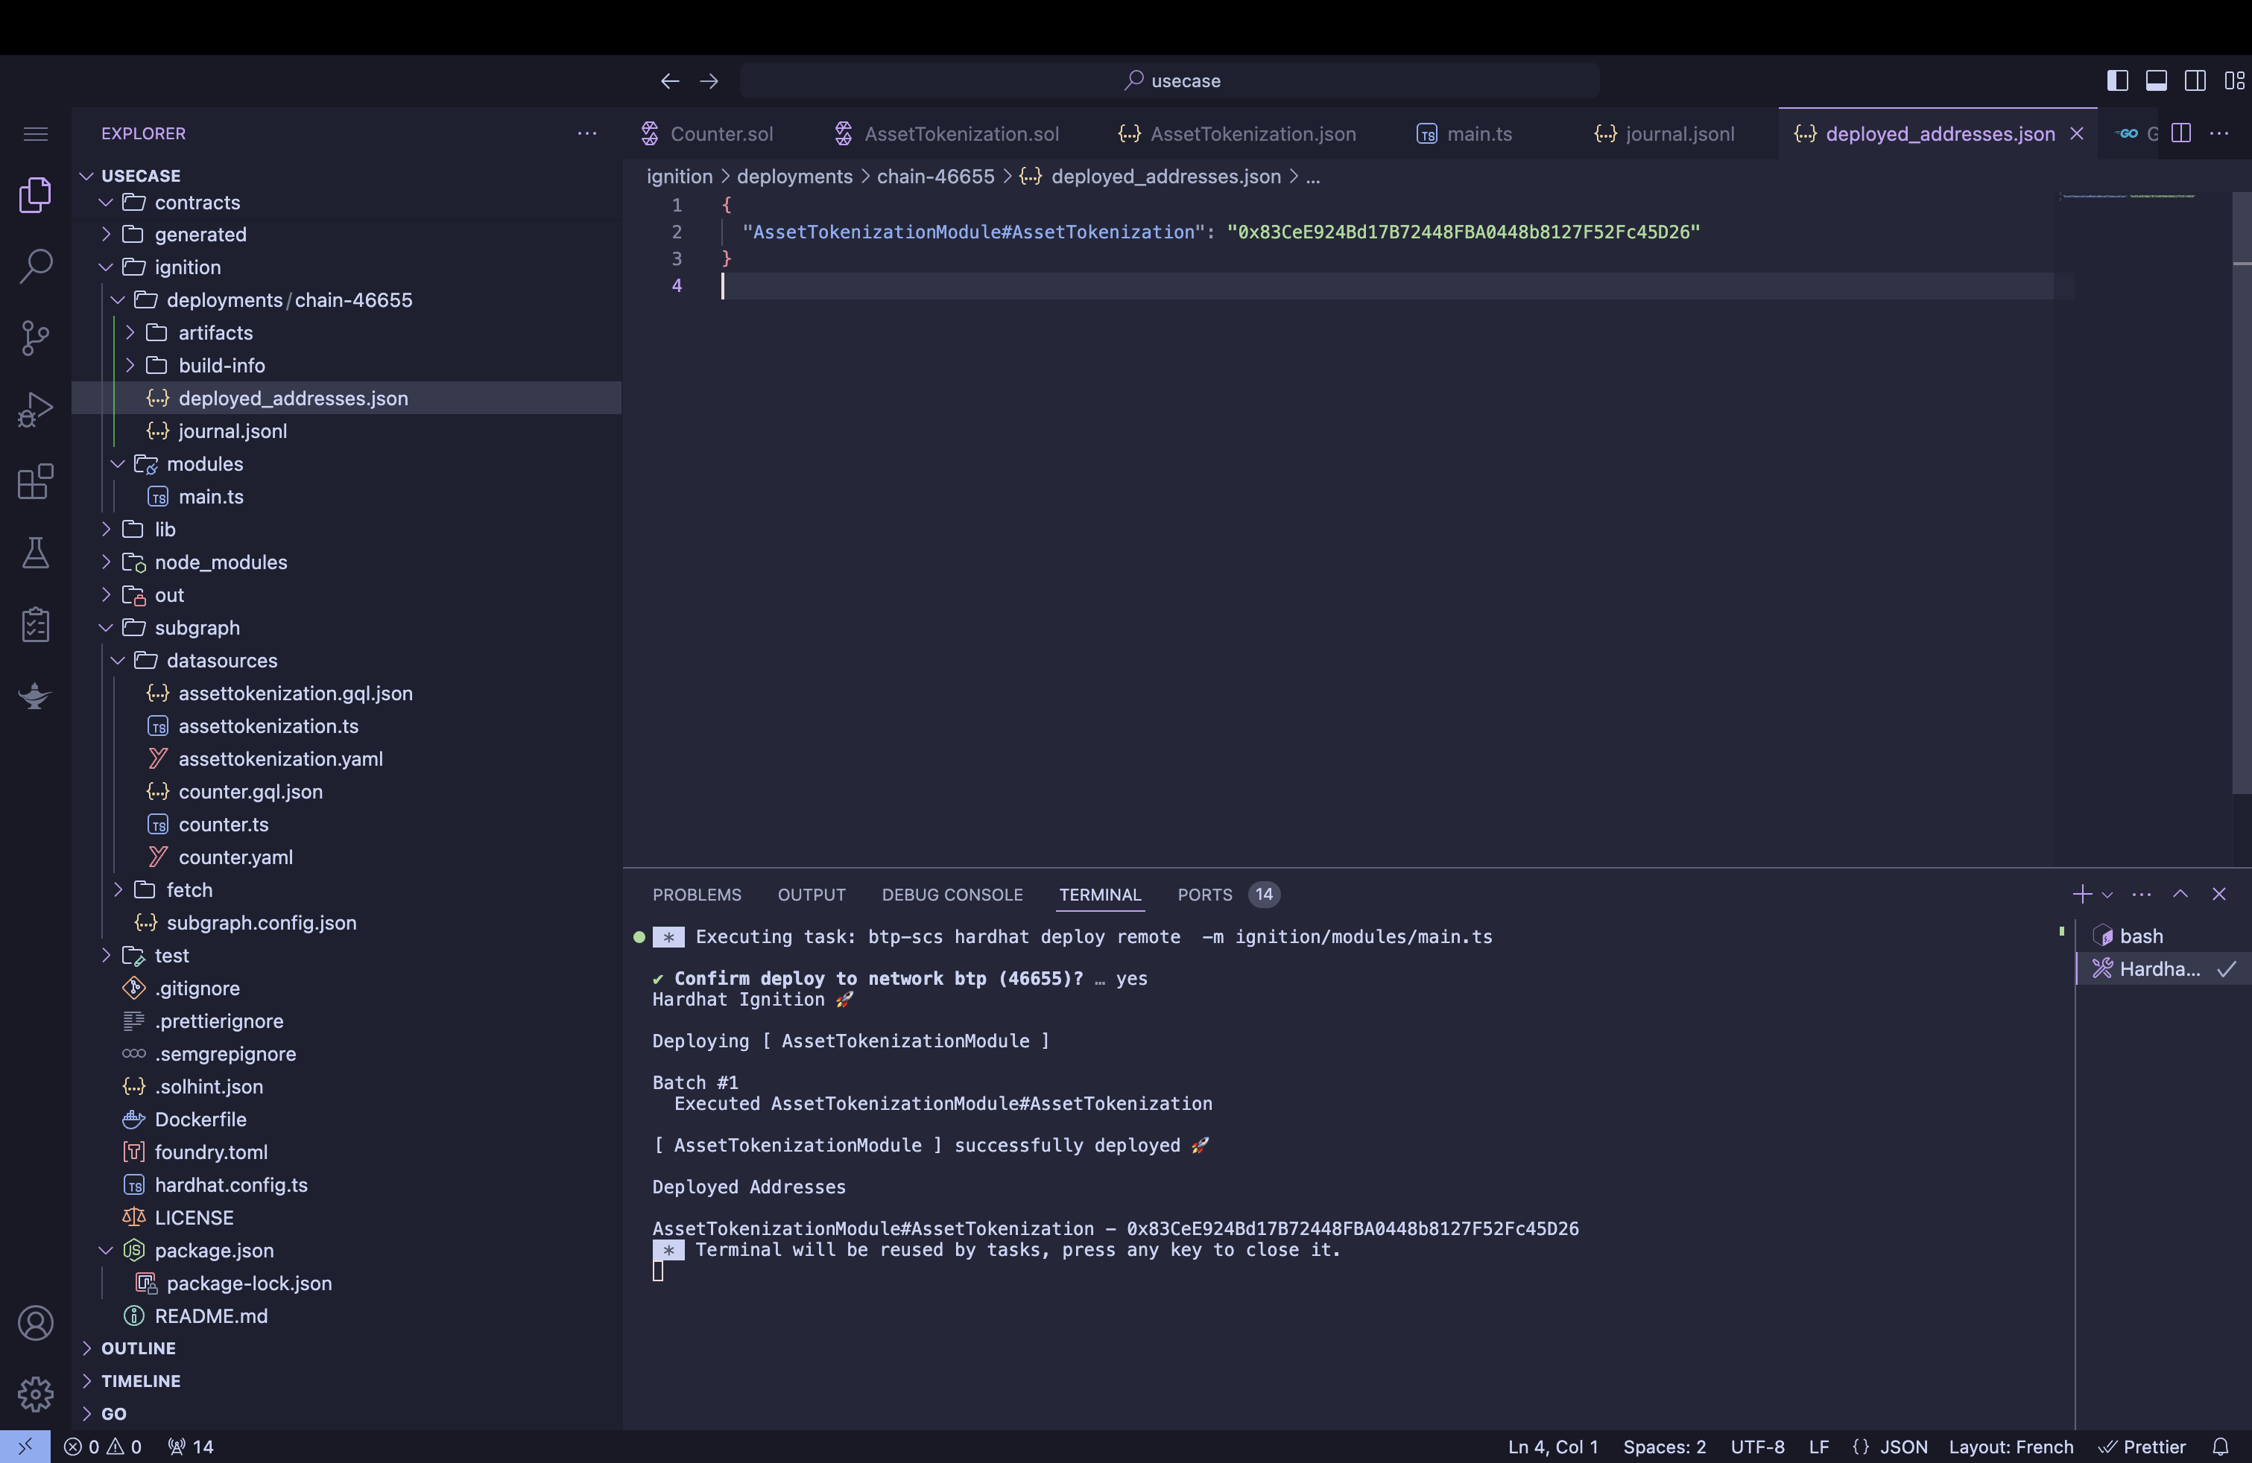Switch to the AssetTokenization.sol tab
Image resolution: width=2252 pixels, height=1463 pixels.
(961, 134)
